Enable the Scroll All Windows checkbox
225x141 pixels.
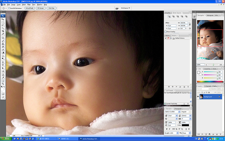(9, 8)
